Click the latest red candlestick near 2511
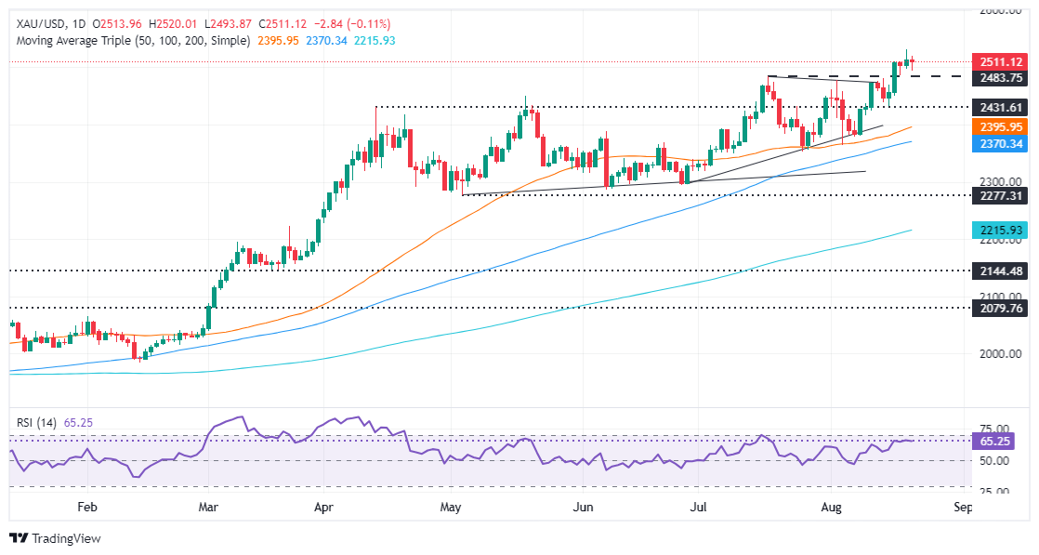1039x555 pixels. pyautogui.click(x=913, y=62)
